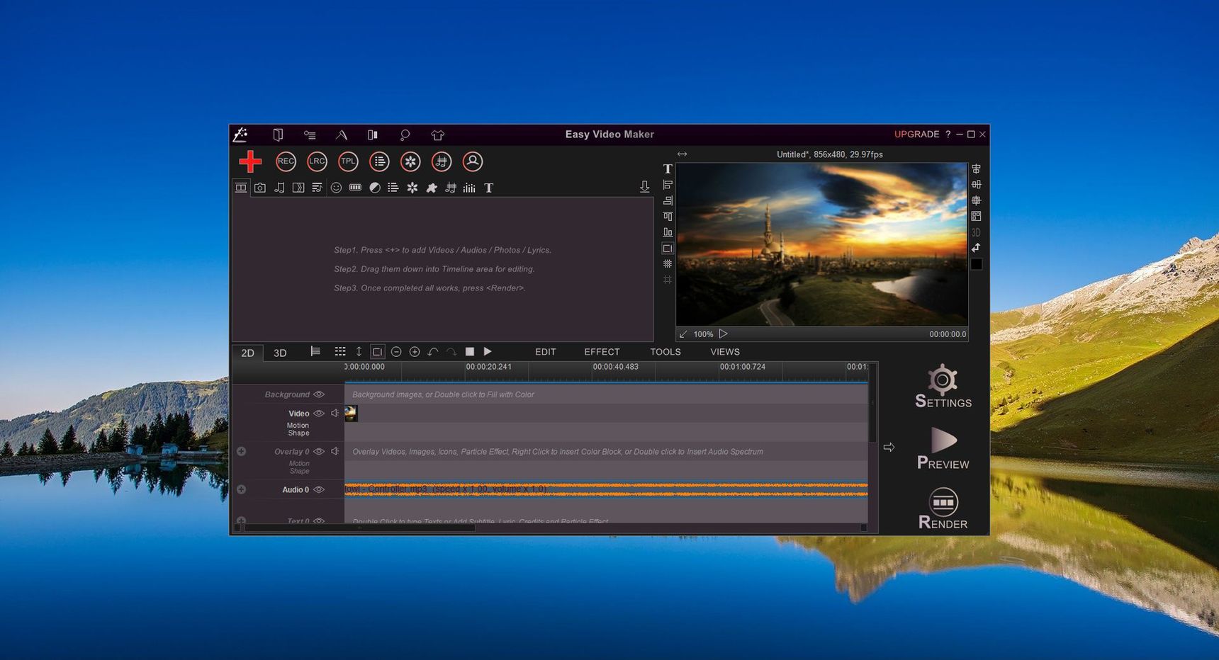
Task: Add a track with plus beside Overlay 0
Action: 241,451
